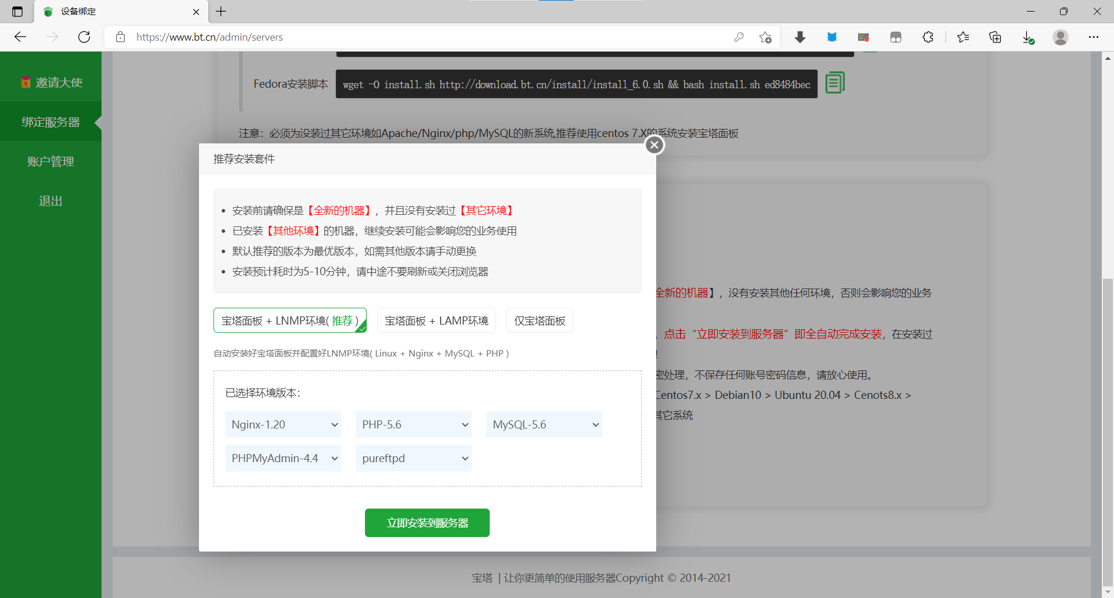Open the gray extension icon before Extensions
1114x598 pixels.
(896, 37)
